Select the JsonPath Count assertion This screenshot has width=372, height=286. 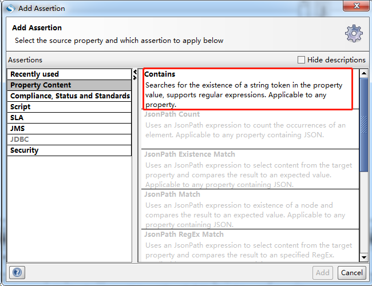coord(250,129)
